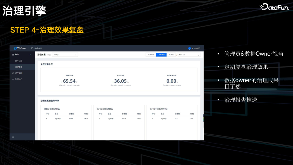Click the v_jungli user avatar
The height and width of the screenshot is (165, 293).
coord(189,48)
